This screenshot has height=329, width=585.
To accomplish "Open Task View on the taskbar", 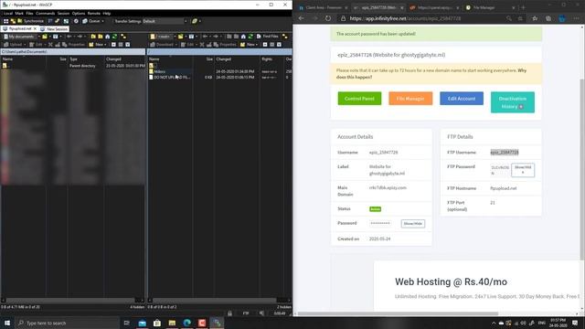I will (x=126, y=323).
